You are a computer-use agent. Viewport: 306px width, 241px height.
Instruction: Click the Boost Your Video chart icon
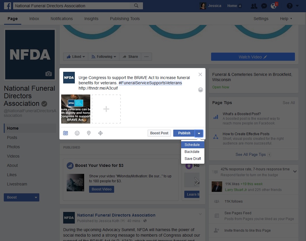(70, 166)
